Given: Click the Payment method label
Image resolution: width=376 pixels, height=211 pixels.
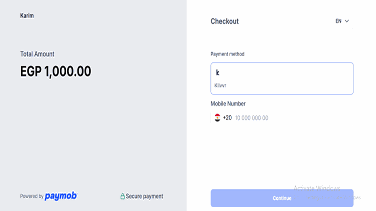Looking at the screenshot, I should [227, 54].
